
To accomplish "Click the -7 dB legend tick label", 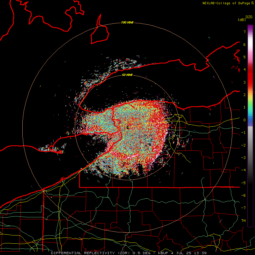I will coord(243,208).
